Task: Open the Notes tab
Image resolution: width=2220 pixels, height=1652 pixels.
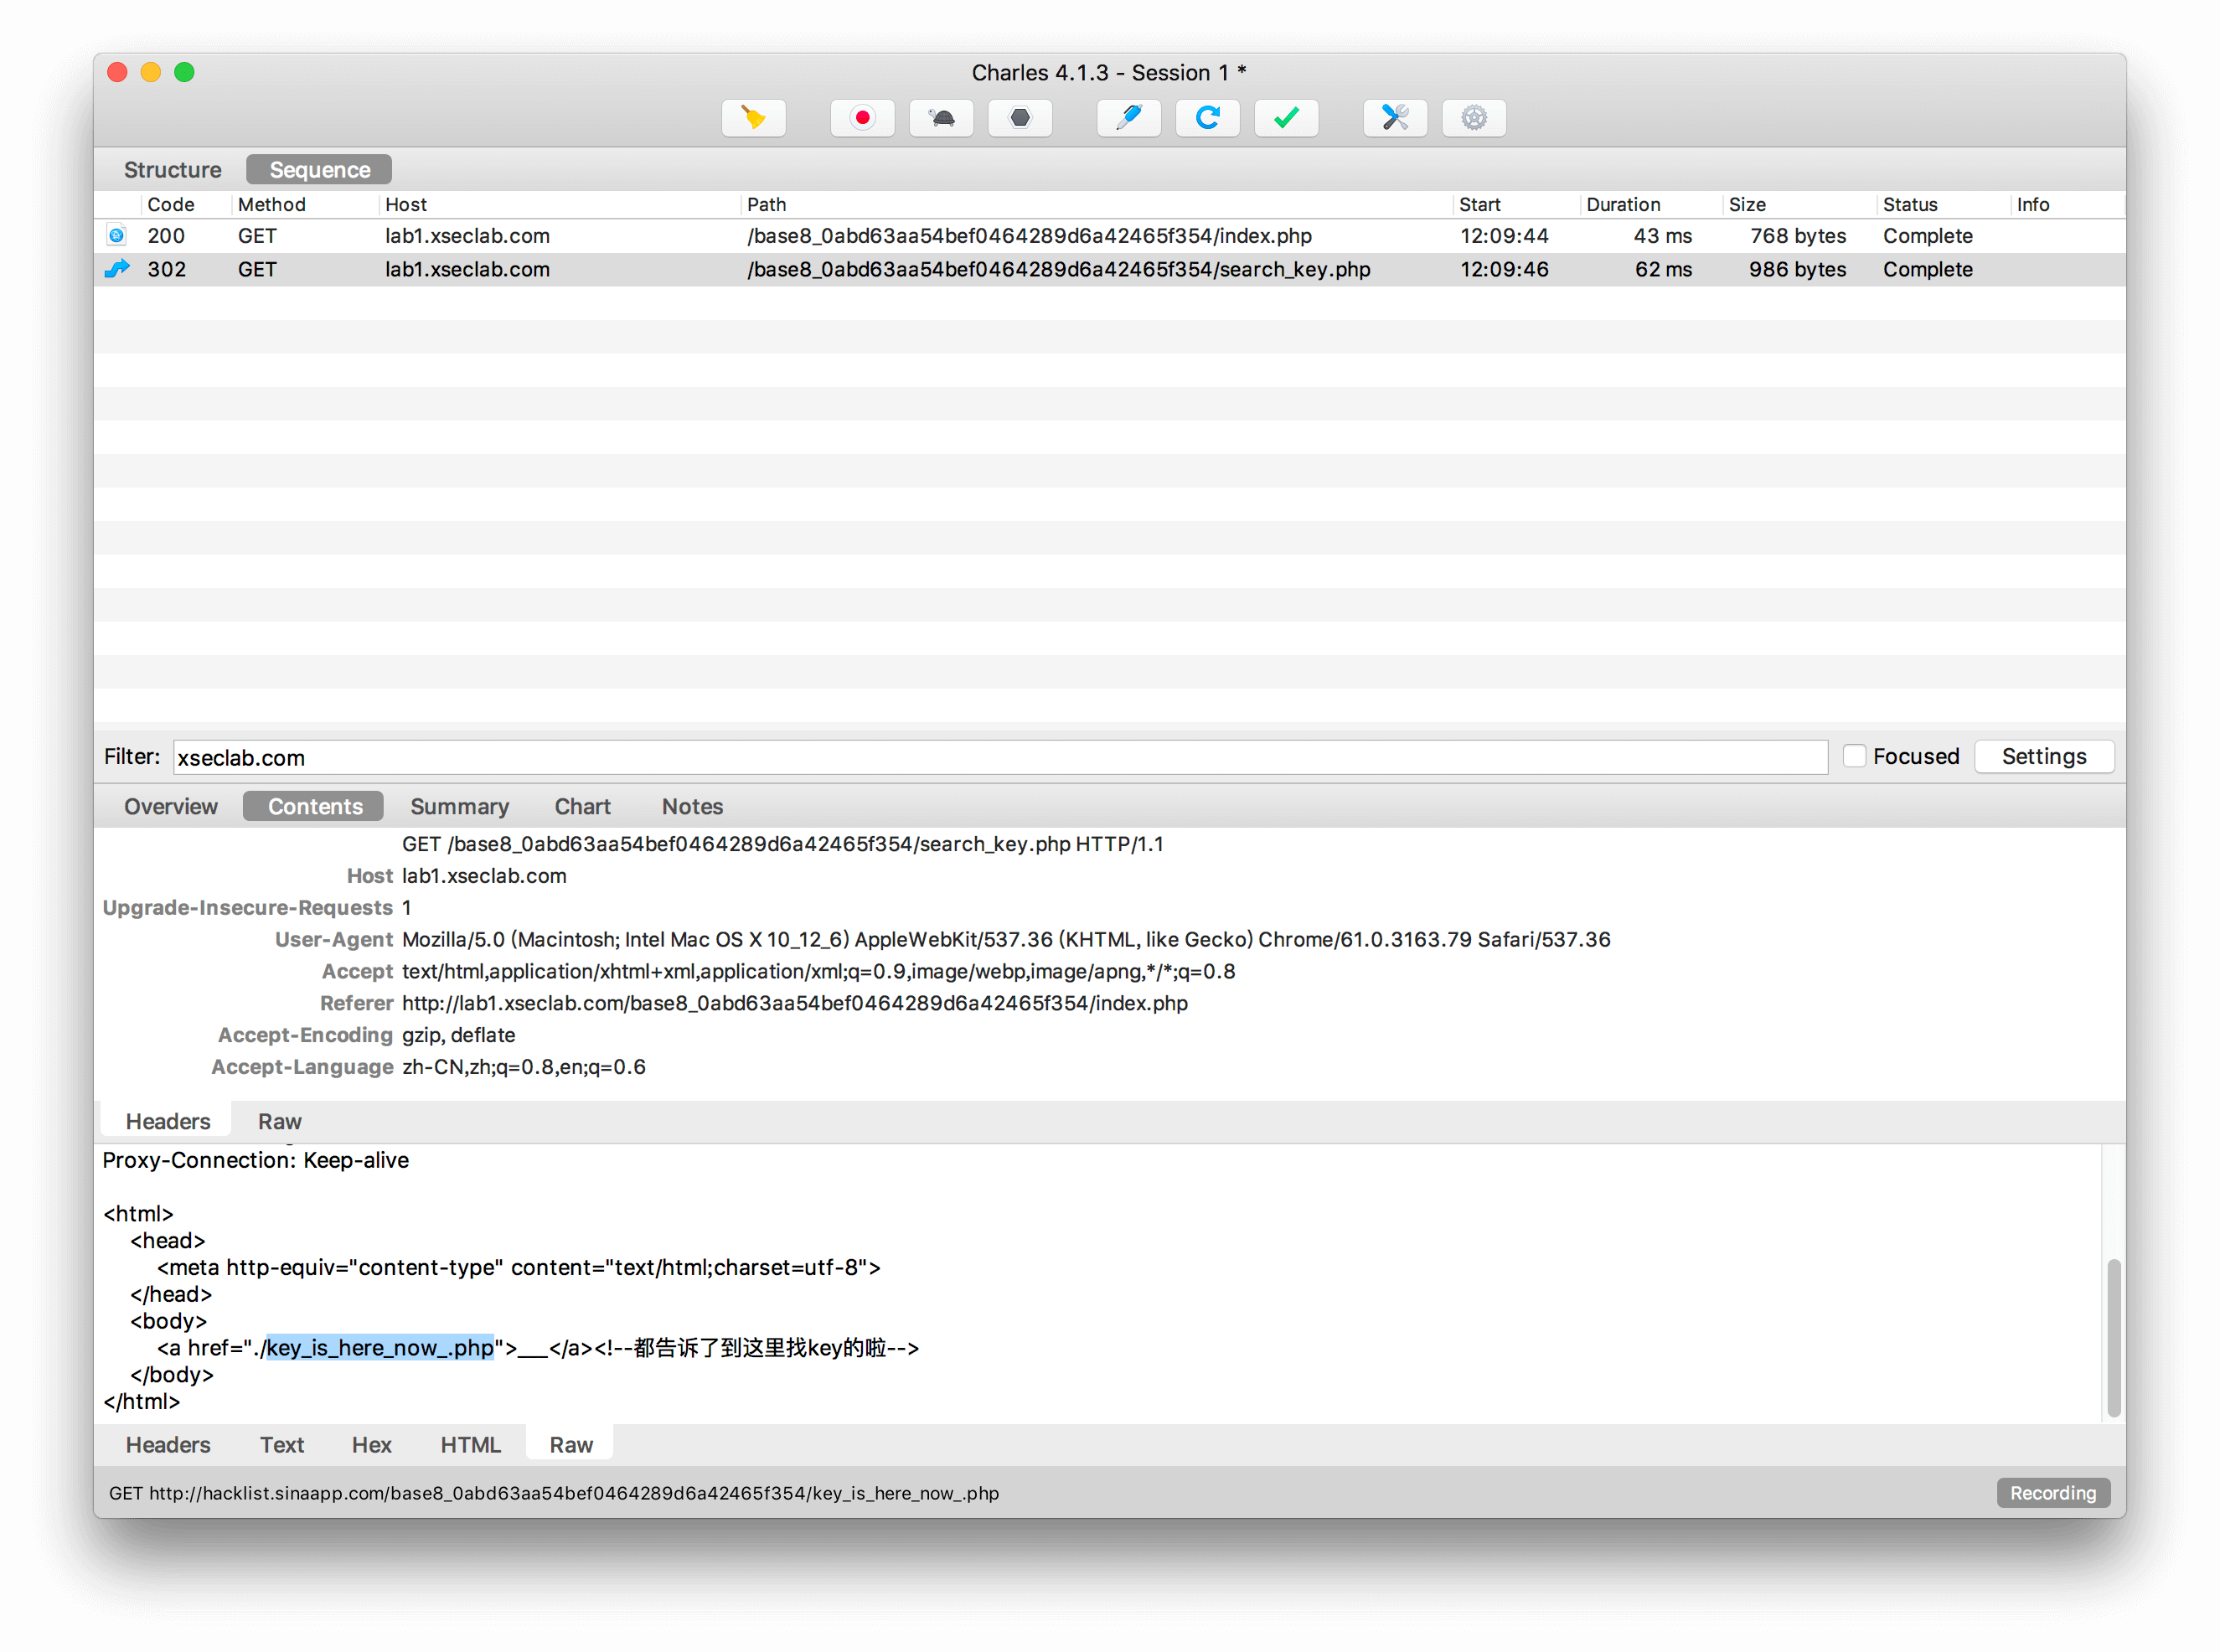Action: (693, 807)
